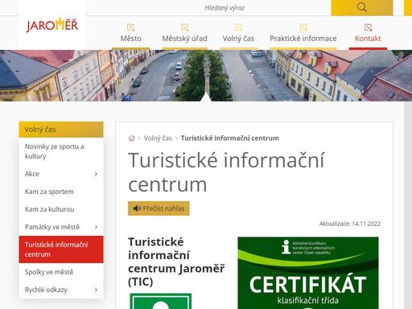Viewport: 412px width, 309px height.
Task: Expand the Akce sidebar submenu arrow
Action: 96,174
